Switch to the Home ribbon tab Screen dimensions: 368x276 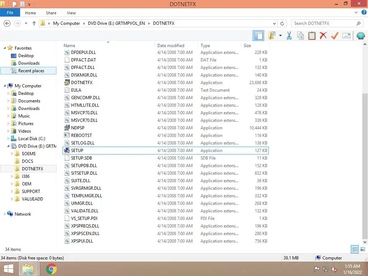(31, 13)
